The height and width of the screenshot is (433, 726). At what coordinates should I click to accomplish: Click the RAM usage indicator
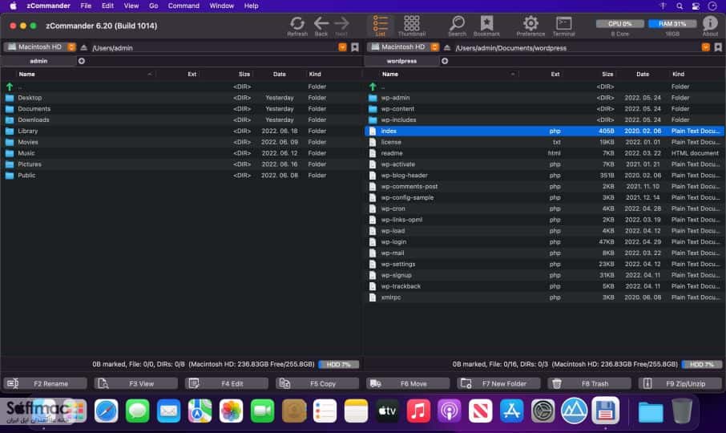click(x=672, y=23)
